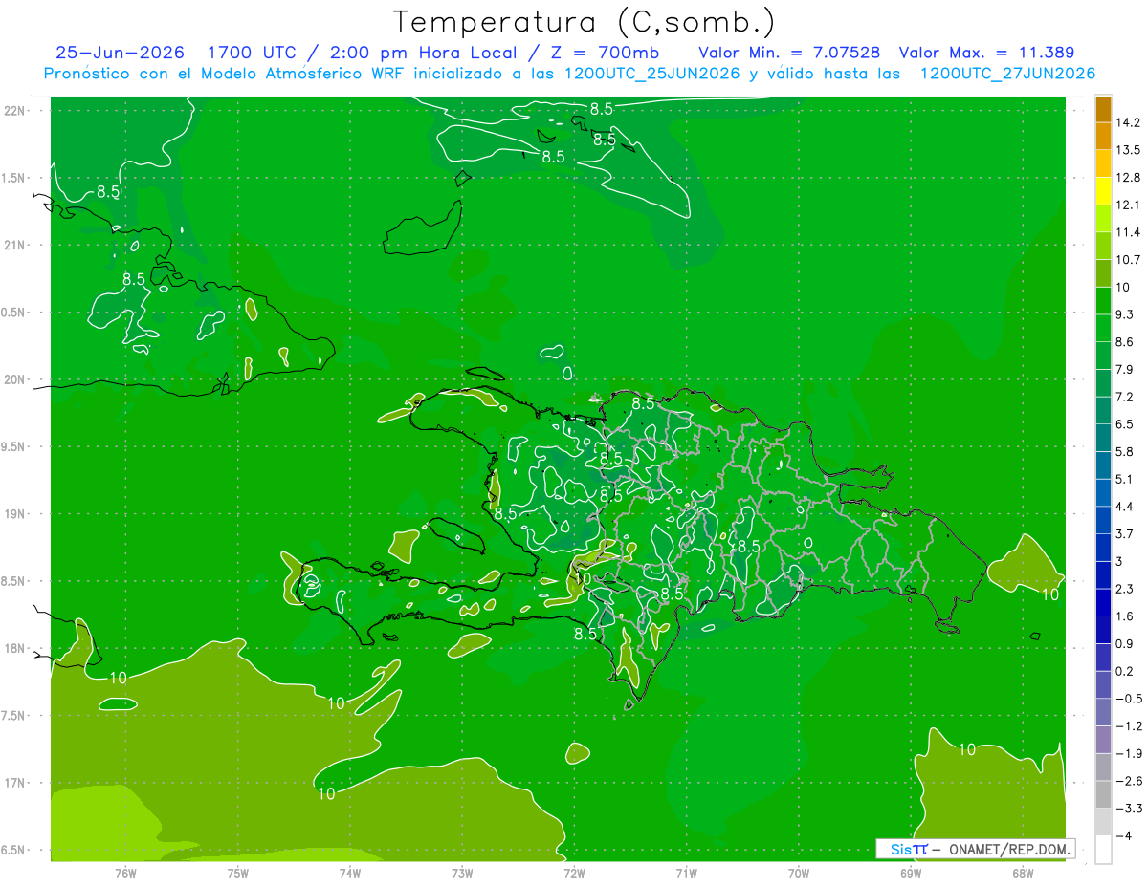Click the '-1.2' colorbar value
1148x886 pixels.
pos(1128,726)
